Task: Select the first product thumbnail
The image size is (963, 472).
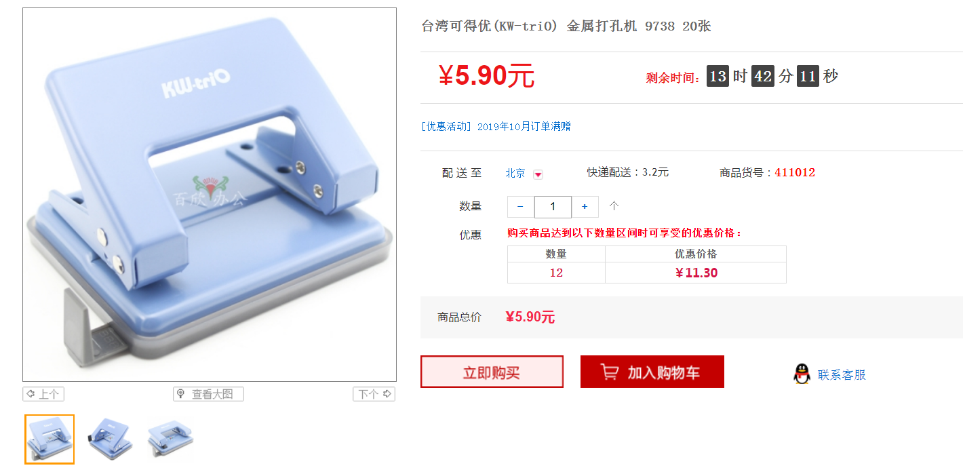Action: tap(50, 439)
